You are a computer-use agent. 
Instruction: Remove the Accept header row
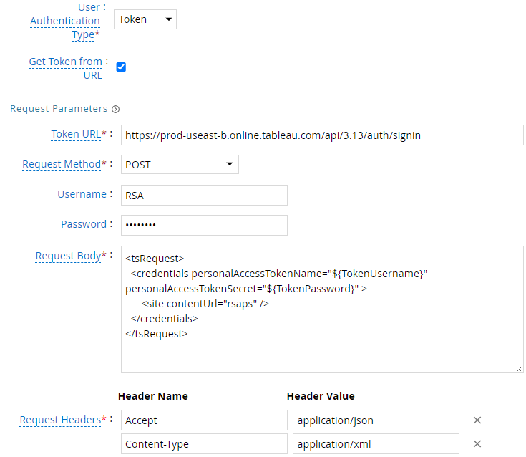(x=477, y=420)
